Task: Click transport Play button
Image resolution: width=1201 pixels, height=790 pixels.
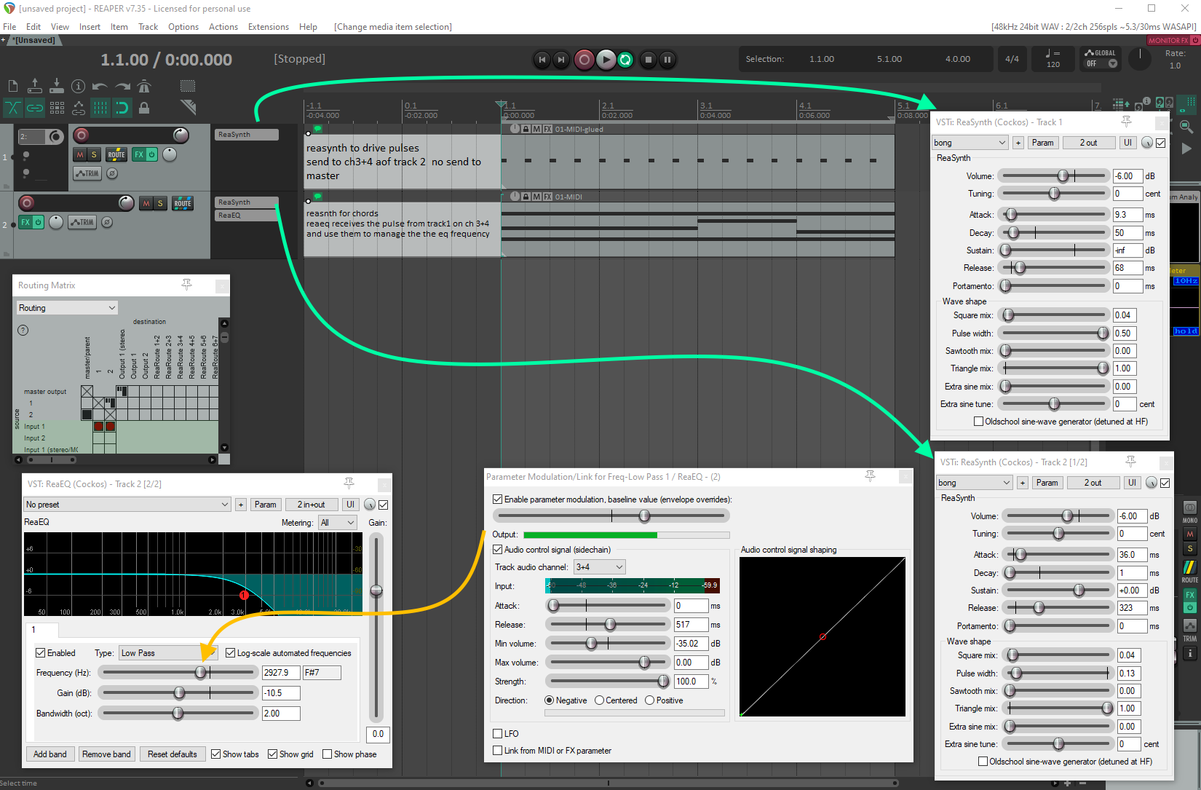Action: 606,60
